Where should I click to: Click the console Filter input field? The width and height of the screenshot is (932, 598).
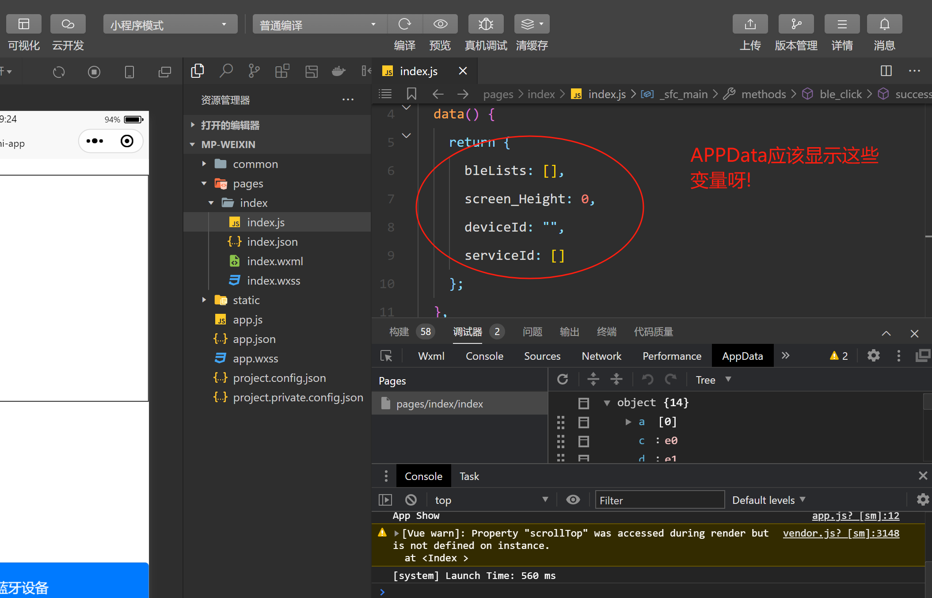pyautogui.click(x=659, y=500)
